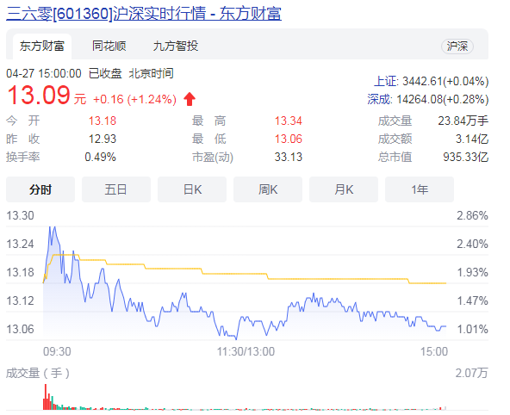Click the 今开 value 13.18
The height and width of the screenshot is (415, 510).
(103, 121)
